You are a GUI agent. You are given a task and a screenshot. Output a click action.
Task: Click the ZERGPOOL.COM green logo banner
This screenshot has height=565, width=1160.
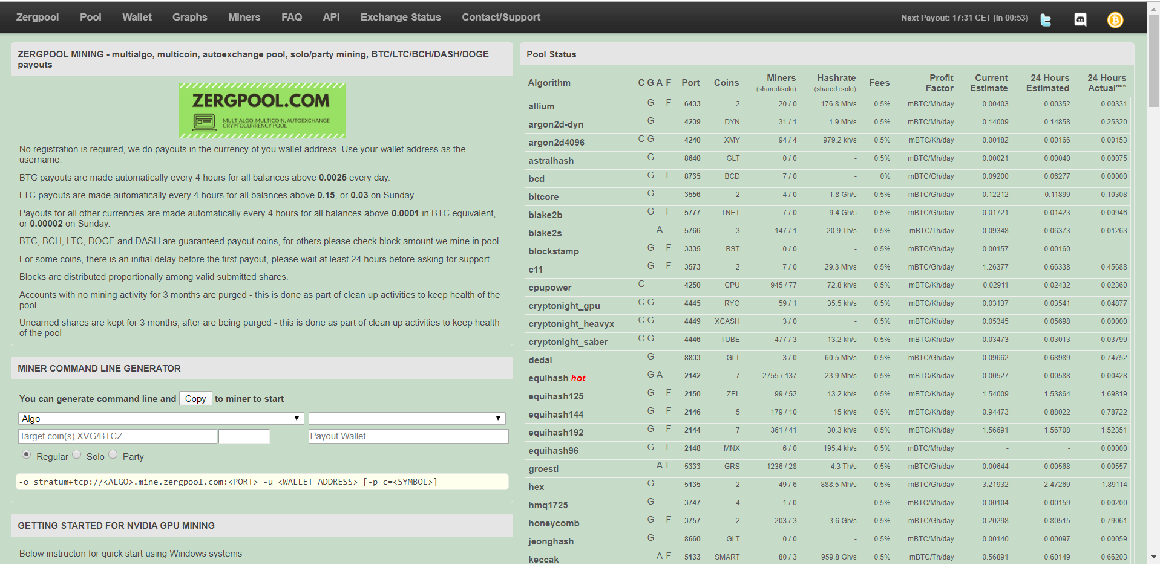click(x=262, y=111)
